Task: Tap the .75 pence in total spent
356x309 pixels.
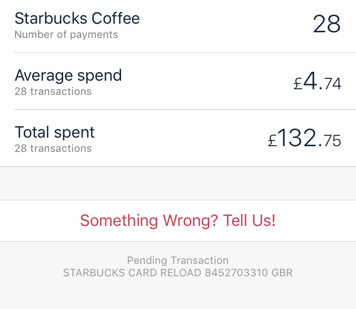Action: point(330,141)
